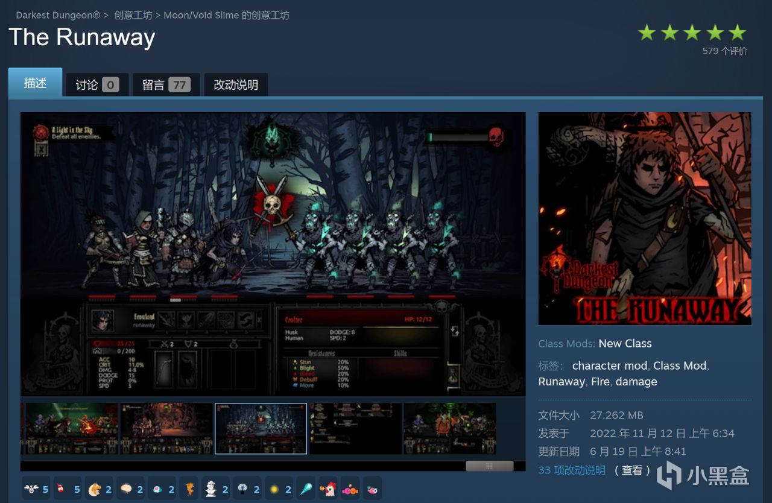Select the rooster head award icon
This screenshot has width=772, height=503.
tap(328, 489)
